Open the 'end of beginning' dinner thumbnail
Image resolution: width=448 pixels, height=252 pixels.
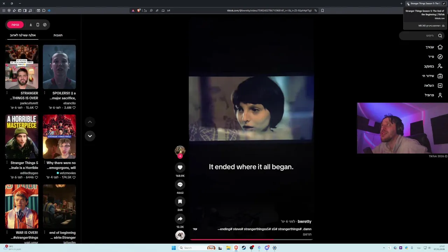59,206
